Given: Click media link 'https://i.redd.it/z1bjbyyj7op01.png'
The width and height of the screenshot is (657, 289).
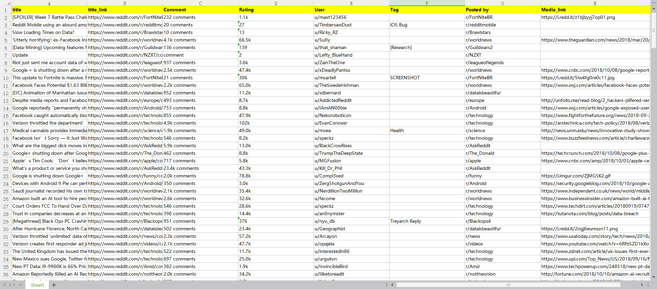Looking at the screenshot, I should [595, 17].
